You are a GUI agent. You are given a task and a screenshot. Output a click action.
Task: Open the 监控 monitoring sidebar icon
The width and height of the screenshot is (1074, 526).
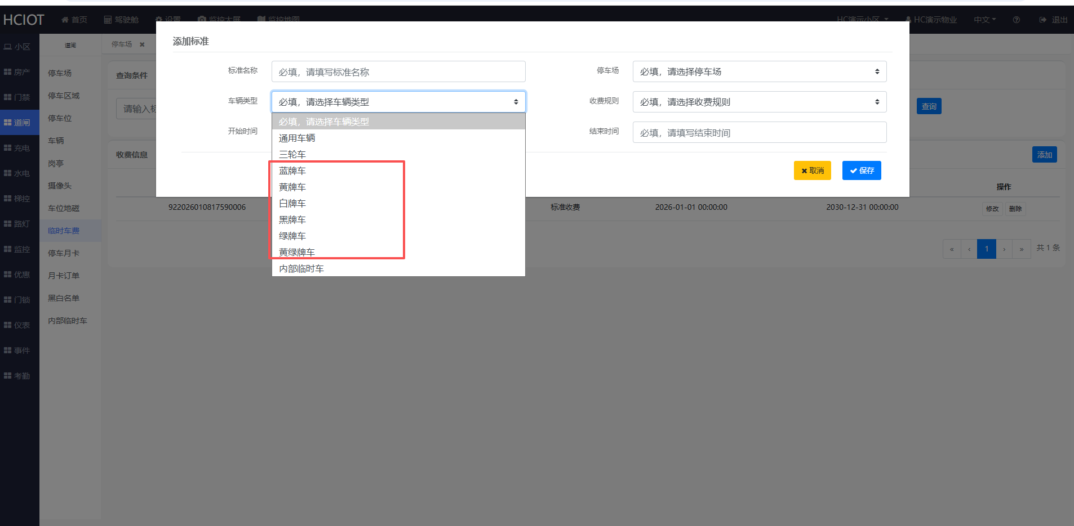(x=8, y=249)
